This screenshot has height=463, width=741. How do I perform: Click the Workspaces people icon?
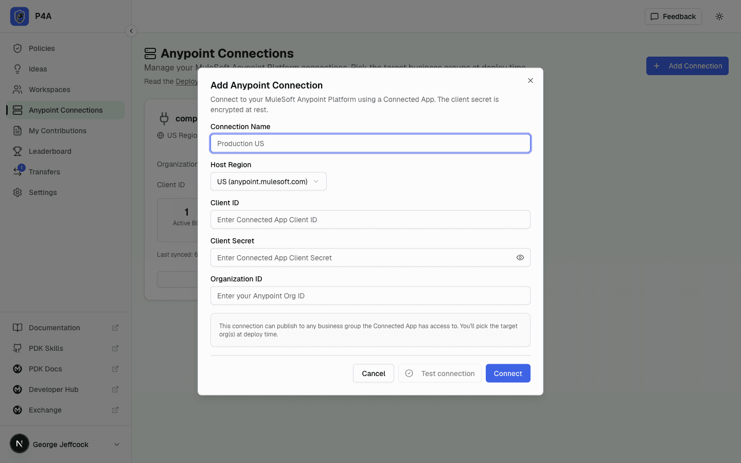coord(17,90)
